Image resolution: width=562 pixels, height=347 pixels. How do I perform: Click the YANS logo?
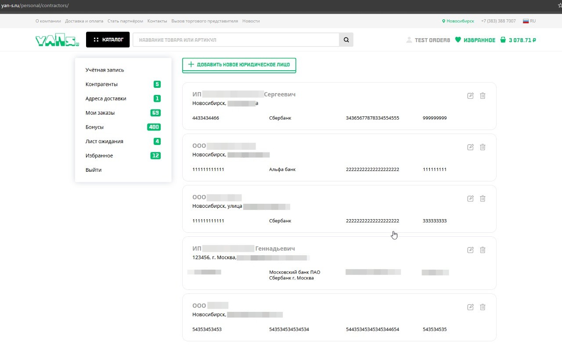click(x=57, y=40)
